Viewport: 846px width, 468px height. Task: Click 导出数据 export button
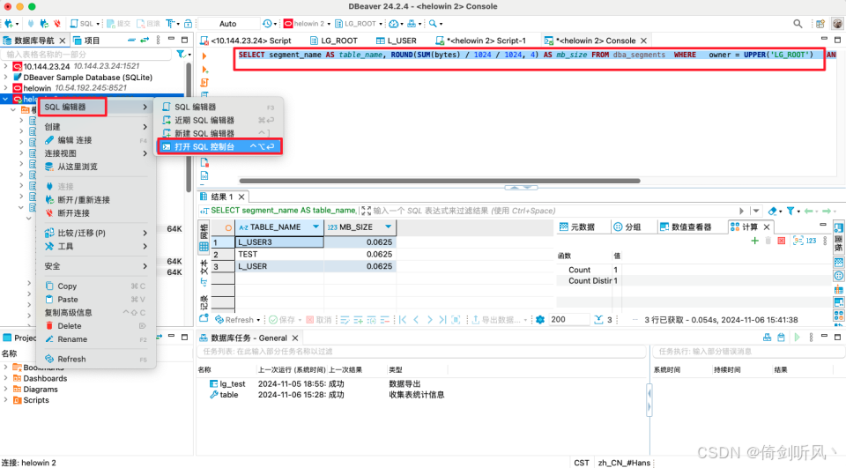pyautogui.click(x=496, y=320)
